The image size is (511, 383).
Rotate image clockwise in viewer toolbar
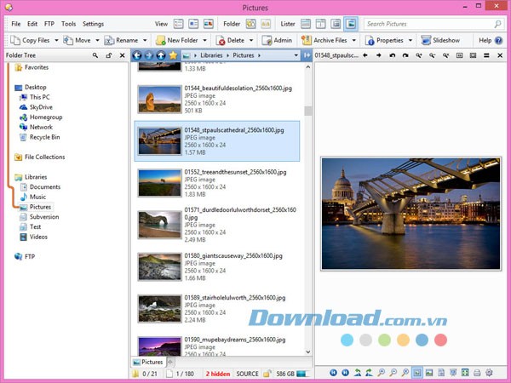click(x=405, y=55)
